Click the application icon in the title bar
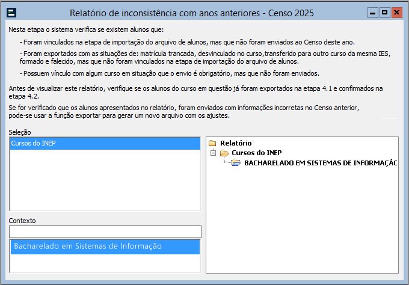The width and height of the screenshot is (409, 285). (11, 13)
